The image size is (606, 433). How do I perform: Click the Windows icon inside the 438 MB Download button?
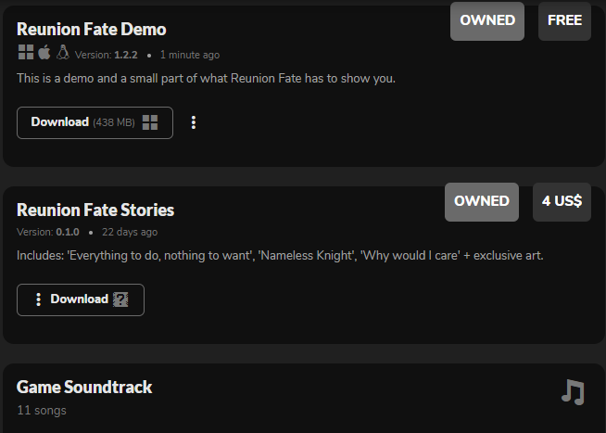click(x=150, y=122)
